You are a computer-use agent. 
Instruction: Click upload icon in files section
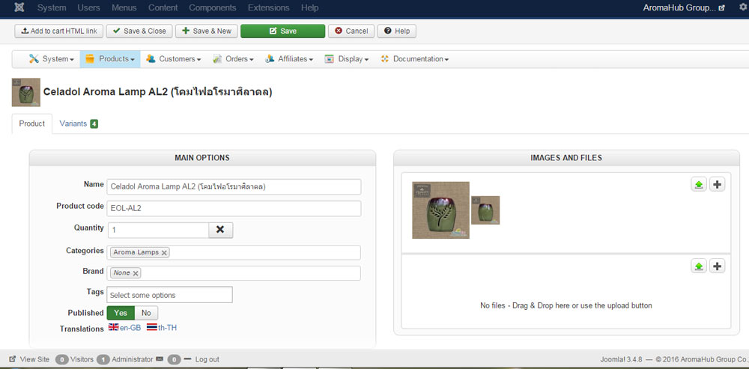point(699,266)
